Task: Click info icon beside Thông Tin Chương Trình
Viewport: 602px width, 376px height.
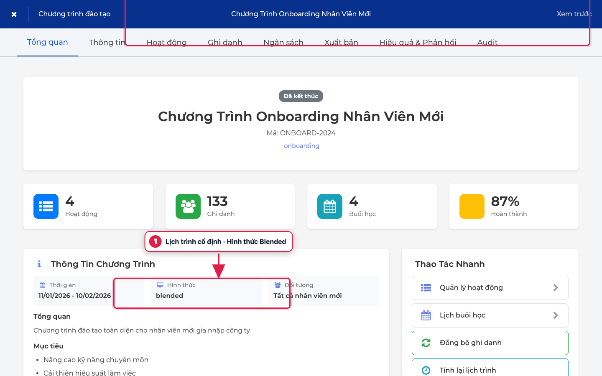Action: [x=39, y=264]
